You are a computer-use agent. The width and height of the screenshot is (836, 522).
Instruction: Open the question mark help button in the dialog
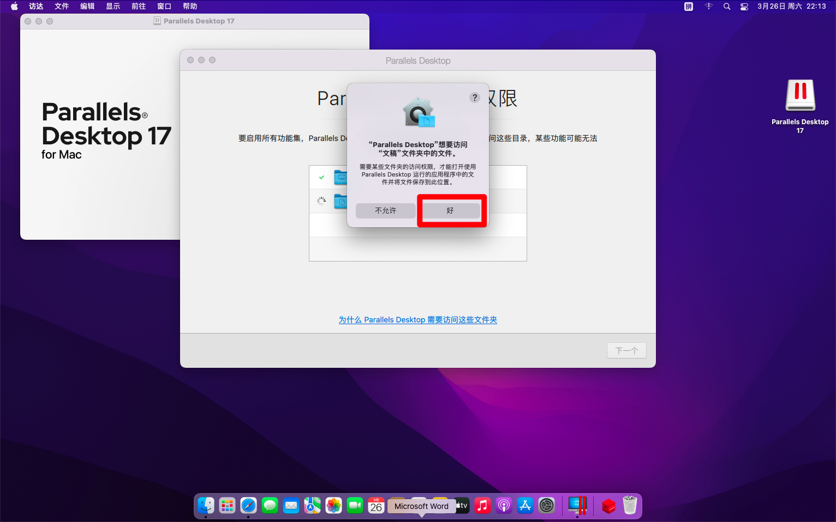tap(475, 98)
